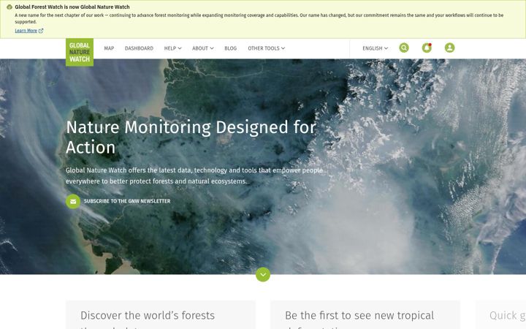Follow the Learn More link

point(26,31)
